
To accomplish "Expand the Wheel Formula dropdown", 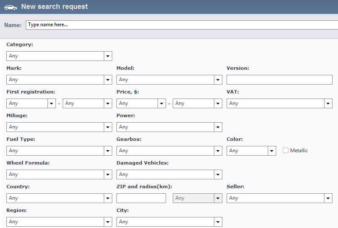I will [x=59, y=174].
